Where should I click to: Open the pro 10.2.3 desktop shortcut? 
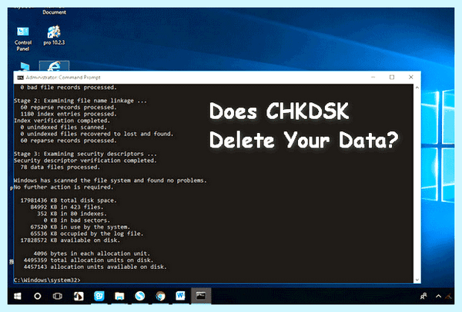point(54,35)
